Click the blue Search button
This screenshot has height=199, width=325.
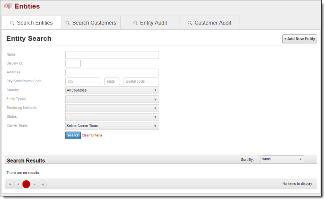pyautogui.click(x=73, y=135)
